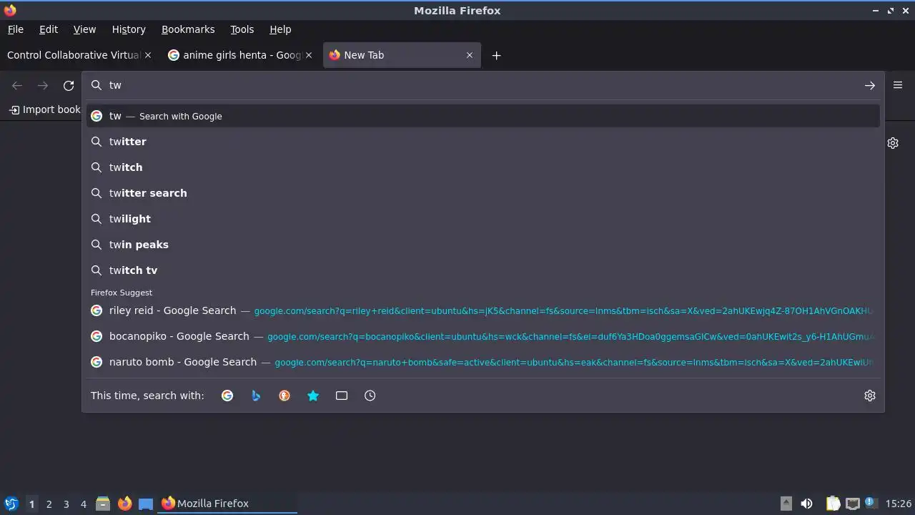Search this time with Bing icon
Image resolution: width=915 pixels, height=515 pixels.
coord(256,396)
